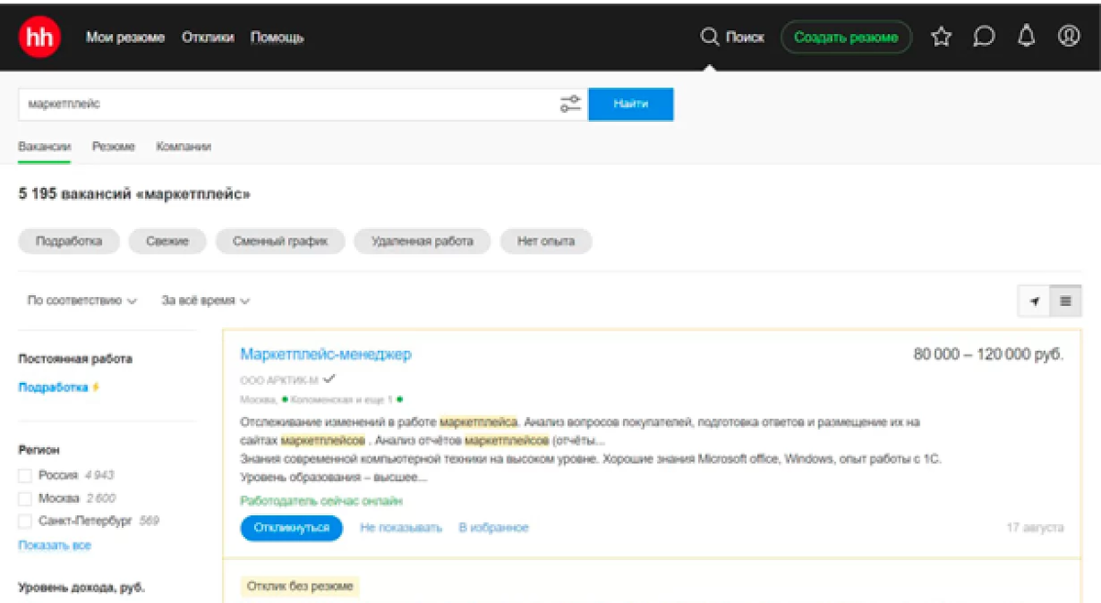This screenshot has height=603, width=1101.
Task: Select the Компании tab
Action: (x=183, y=147)
